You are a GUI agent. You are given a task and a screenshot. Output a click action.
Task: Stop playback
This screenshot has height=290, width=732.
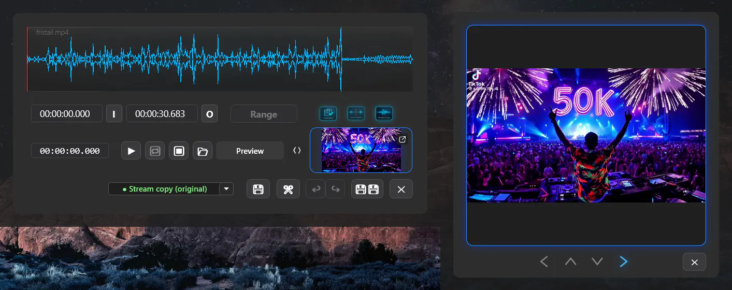(x=179, y=151)
